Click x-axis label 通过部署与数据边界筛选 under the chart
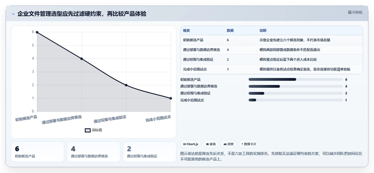 [x=62, y=120]
